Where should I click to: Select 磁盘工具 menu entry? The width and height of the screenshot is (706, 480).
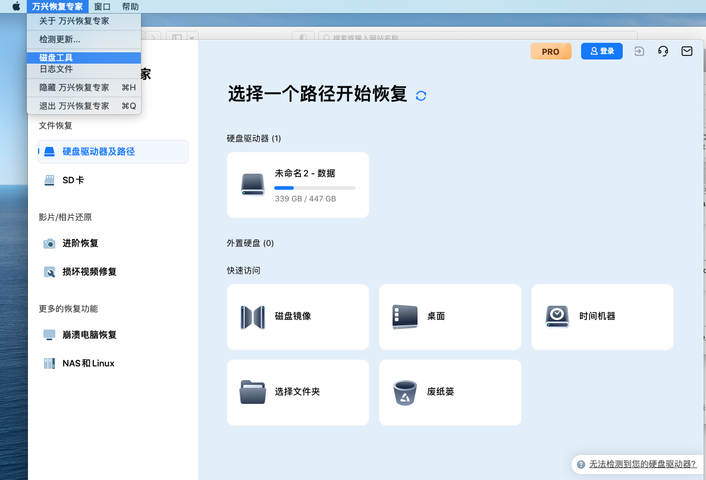(x=84, y=58)
